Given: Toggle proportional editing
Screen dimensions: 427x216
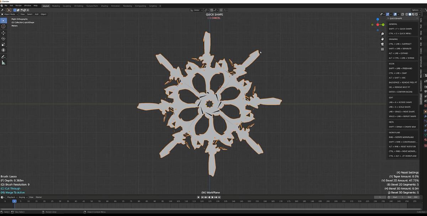Looking at the screenshot, I should click(x=221, y=10).
